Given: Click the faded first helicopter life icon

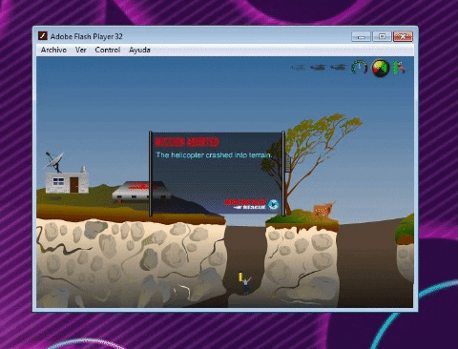Looking at the screenshot, I should click(x=298, y=68).
